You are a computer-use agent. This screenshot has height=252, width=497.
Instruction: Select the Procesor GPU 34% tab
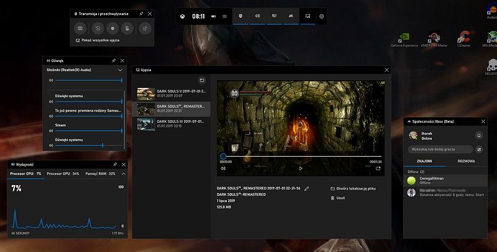click(x=63, y=174)
